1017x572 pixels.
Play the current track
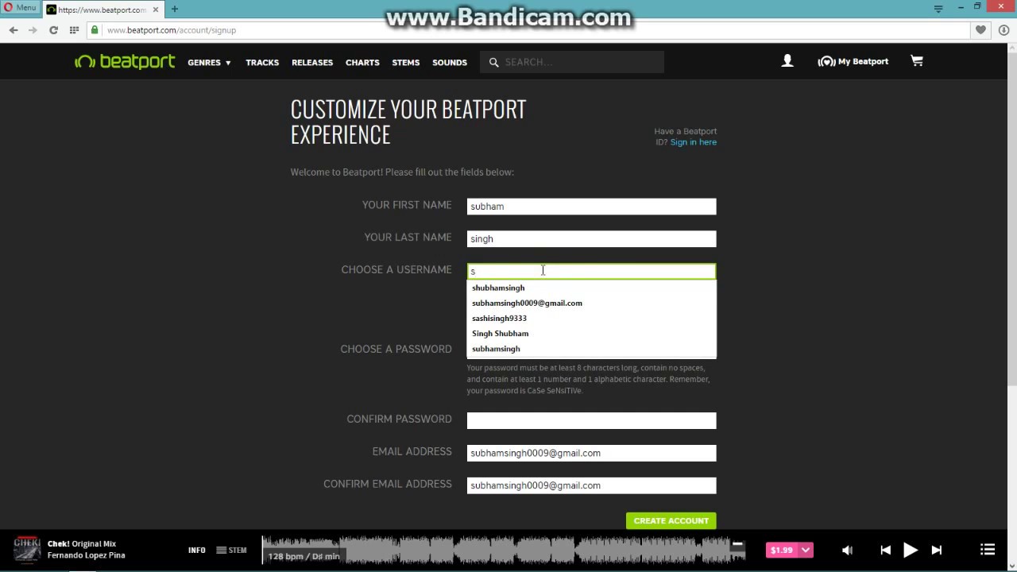click(x=911, y=550)
